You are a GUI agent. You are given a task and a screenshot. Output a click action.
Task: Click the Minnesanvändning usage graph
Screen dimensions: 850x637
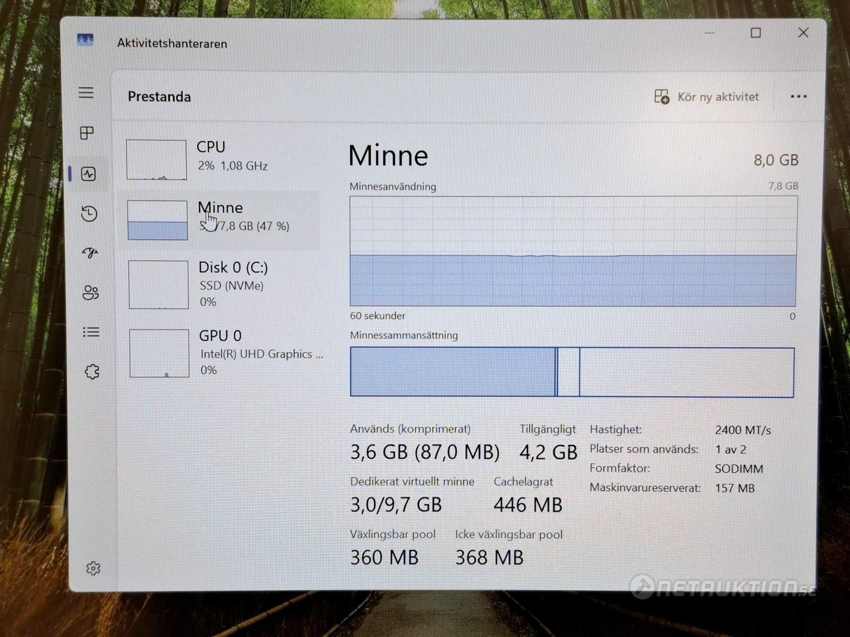tap(573, 251)
